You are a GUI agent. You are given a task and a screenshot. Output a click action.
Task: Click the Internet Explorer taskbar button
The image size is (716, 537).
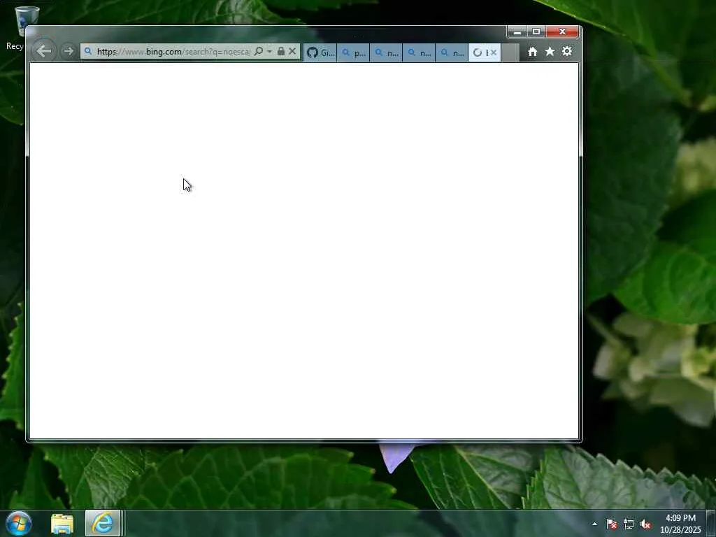(103, 524)
